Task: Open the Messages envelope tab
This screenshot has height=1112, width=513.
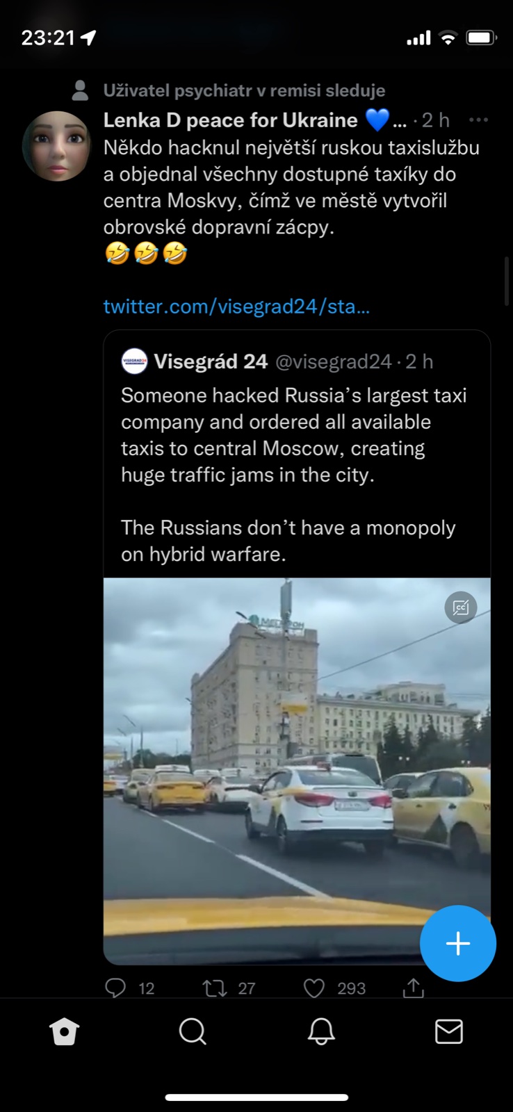Action: click(449, 1032)
